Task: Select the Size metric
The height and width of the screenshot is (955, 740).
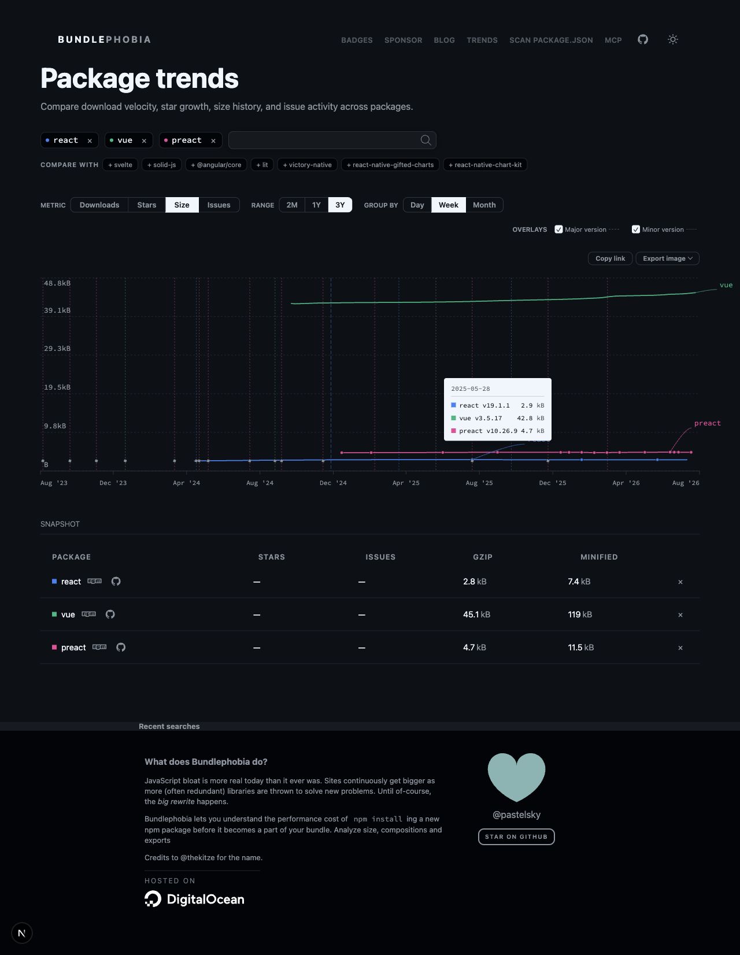Action: click(x=182, y=205)
